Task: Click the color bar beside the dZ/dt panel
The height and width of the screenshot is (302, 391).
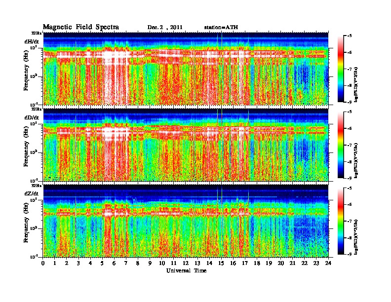Action: pos(341,221)
